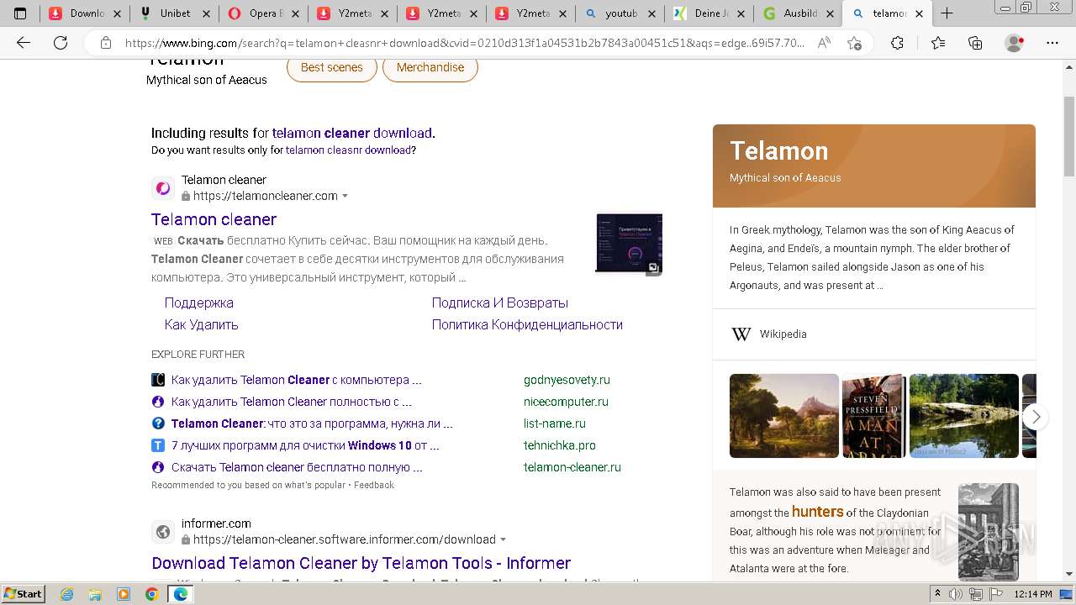Open Chrome from the taskbar
This screenshot has height=605, width=1076.
pyautogui.click(x=152, y=594)
